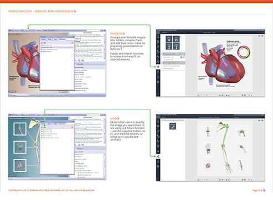This screenshot has height=200, width=273.
Task: Collapse the second Cardiovascular favorites folder
Action: 162,63
